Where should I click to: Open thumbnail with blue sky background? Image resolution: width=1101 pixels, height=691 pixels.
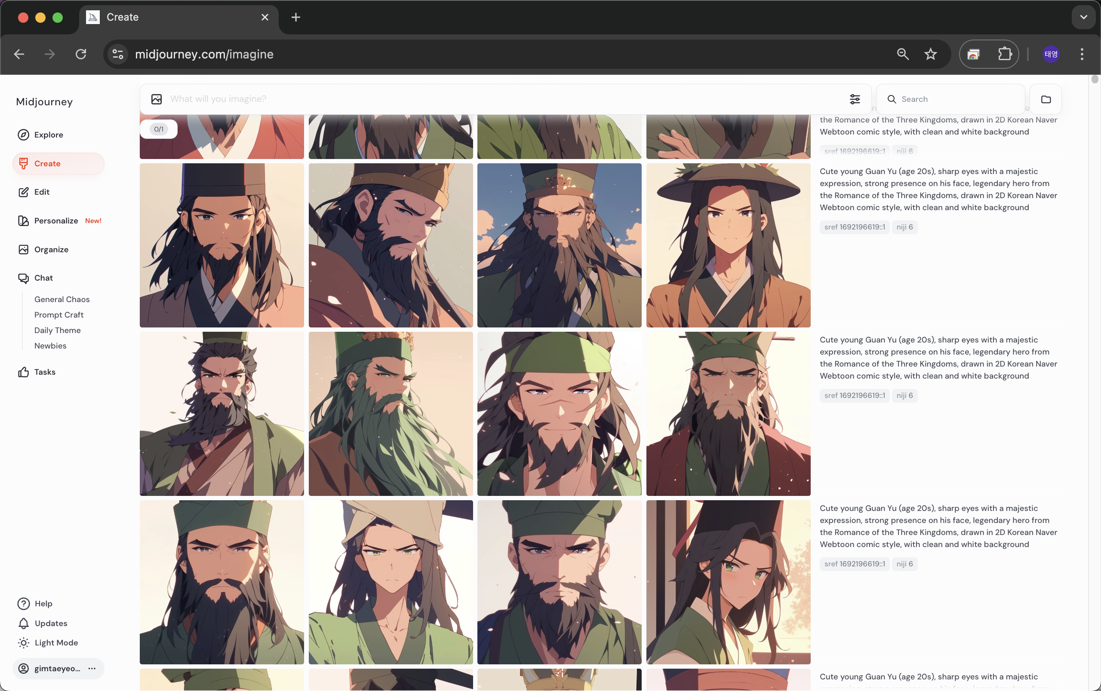click(559, 245)
